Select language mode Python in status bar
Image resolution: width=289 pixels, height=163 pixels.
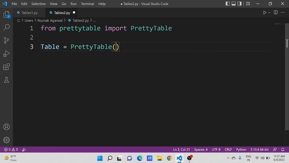[x=241, y=149]
